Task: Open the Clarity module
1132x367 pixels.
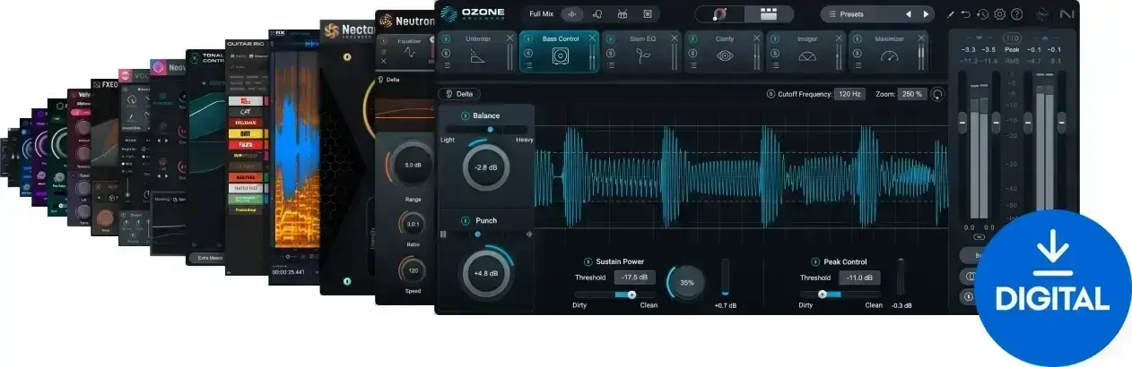Action: (x=724, y=52)
